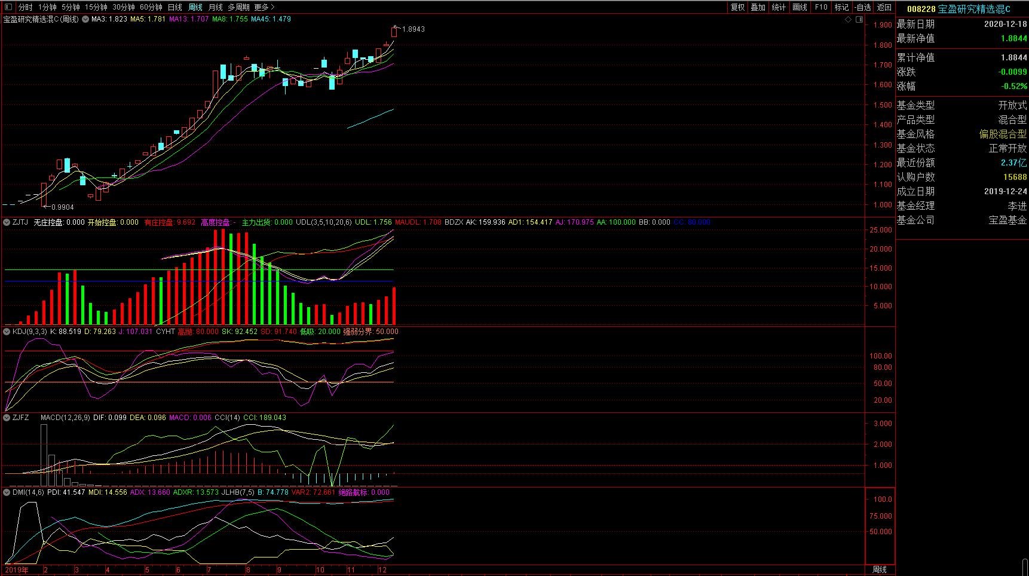Click the 基金风格 value 偏股混合型
The image size is (1029, 576).
point(1003,134)
